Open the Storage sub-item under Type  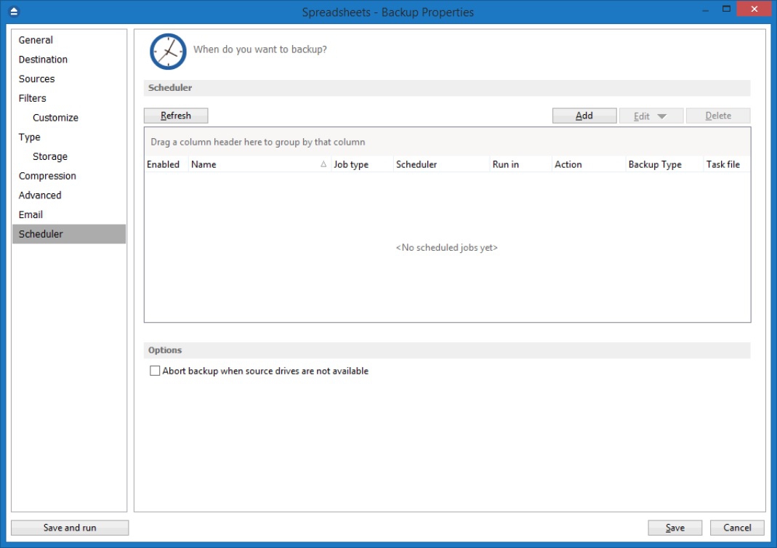[x=49, y=156]
